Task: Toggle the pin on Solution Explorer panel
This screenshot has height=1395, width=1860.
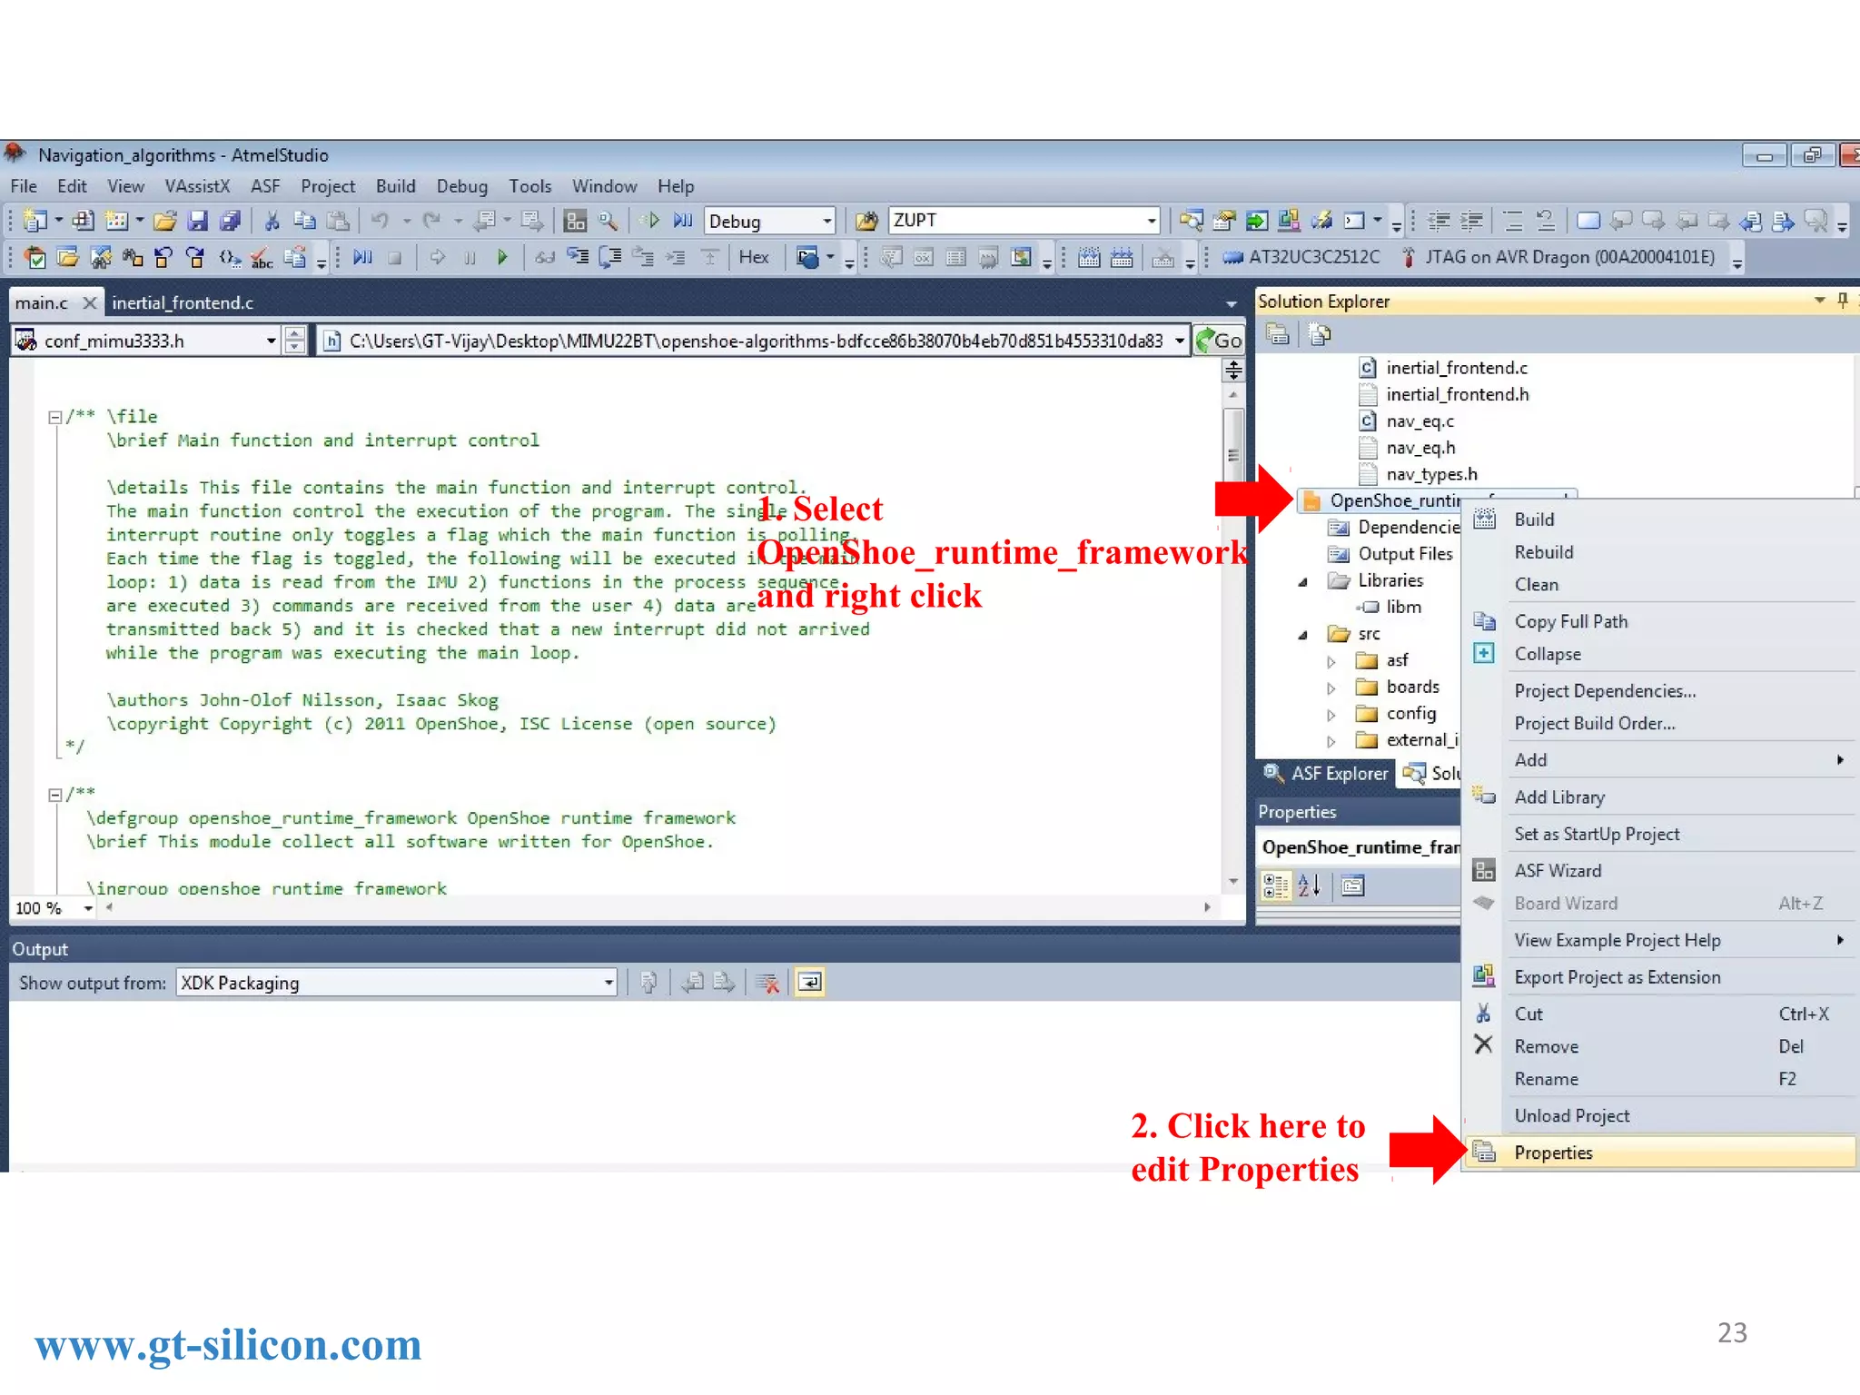Action: pyautogui.click(x=1843, y=301)
